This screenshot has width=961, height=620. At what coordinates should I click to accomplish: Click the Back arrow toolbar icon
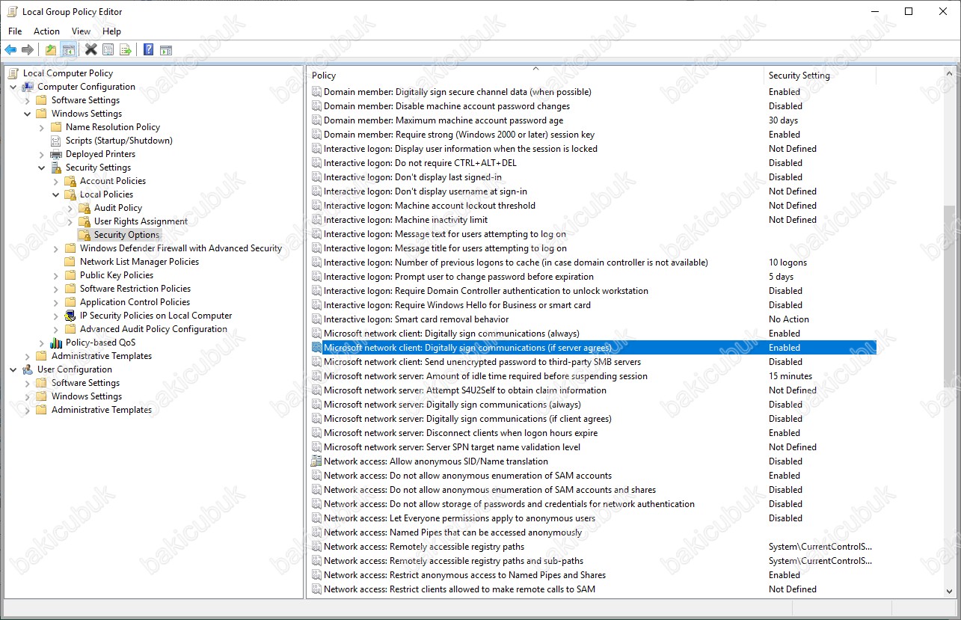pyautogui.click(x=10, y=50)
